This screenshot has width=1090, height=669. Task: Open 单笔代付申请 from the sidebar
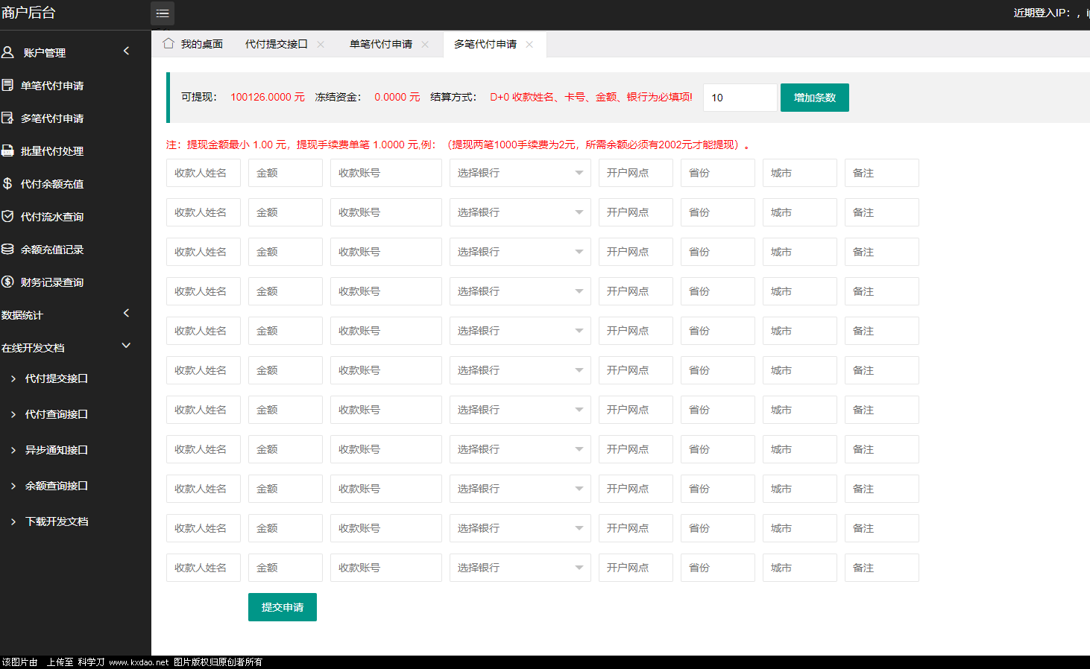point(52,86)
